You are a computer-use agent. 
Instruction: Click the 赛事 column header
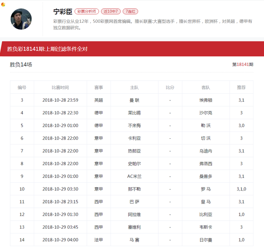coord(99,87)
